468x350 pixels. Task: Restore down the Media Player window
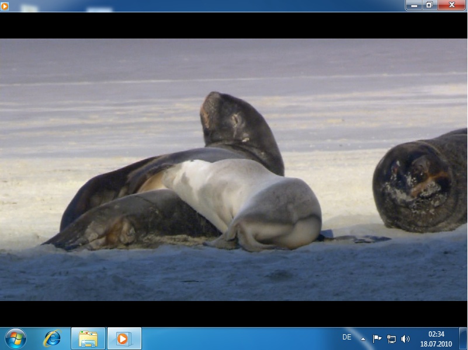pyautogui.click(x=429, y=5)
